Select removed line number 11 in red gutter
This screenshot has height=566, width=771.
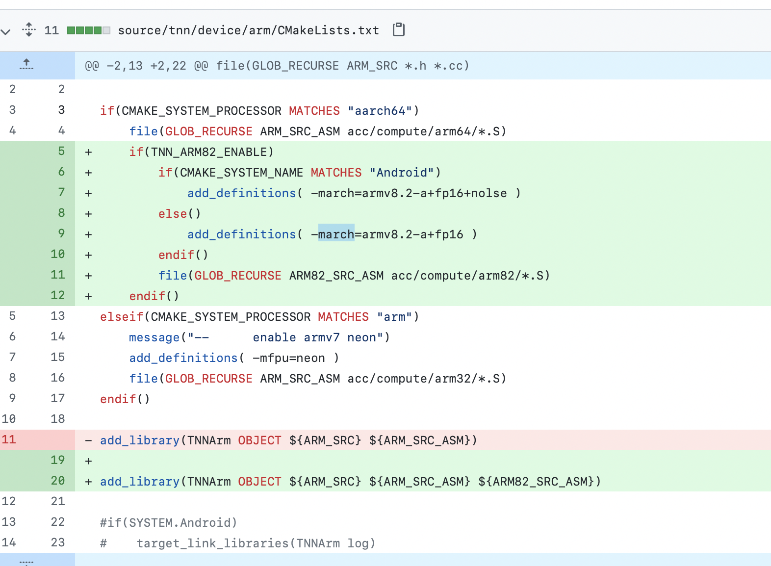(x=9, y=439)
